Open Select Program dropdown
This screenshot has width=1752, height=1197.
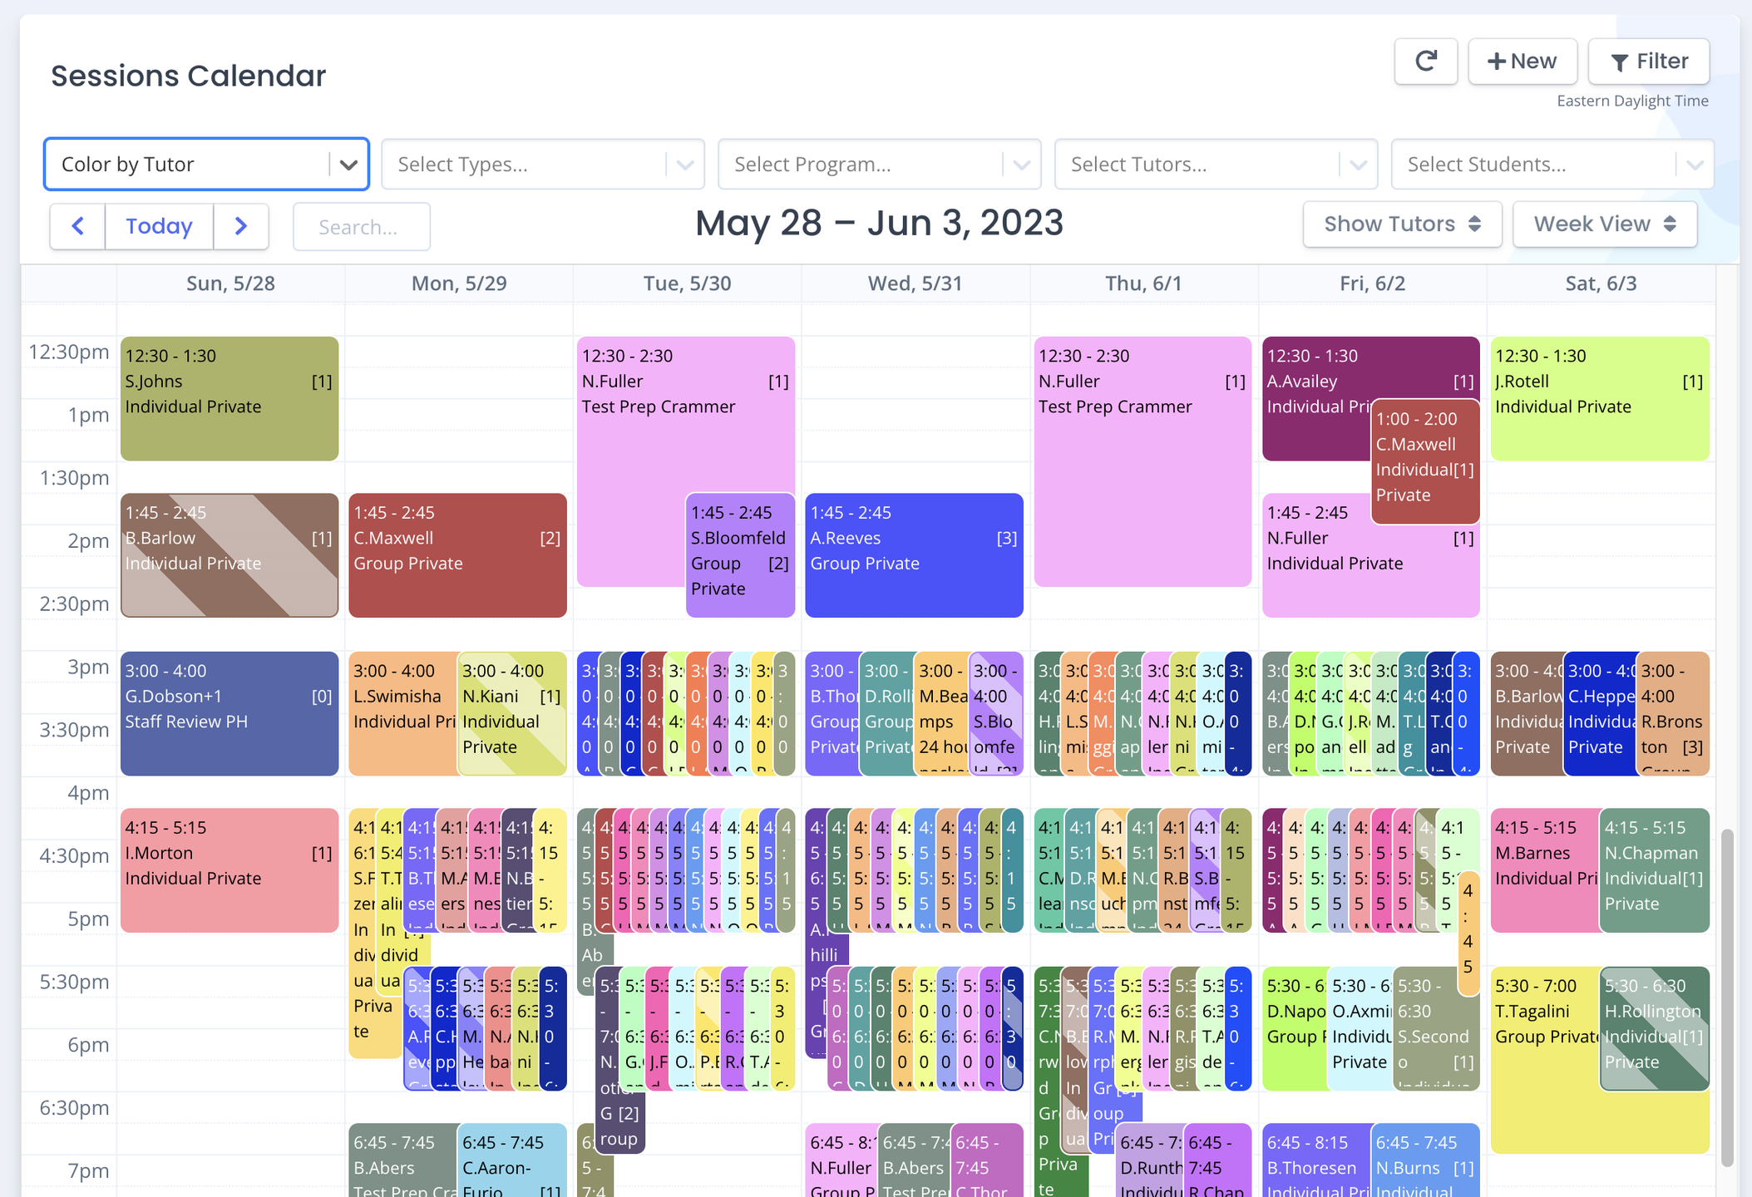tap(879, 165)
